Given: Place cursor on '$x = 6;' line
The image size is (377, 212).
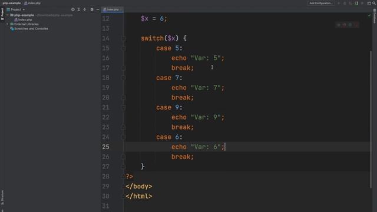Looking at the screenshot, I should [x=154, y=19].
